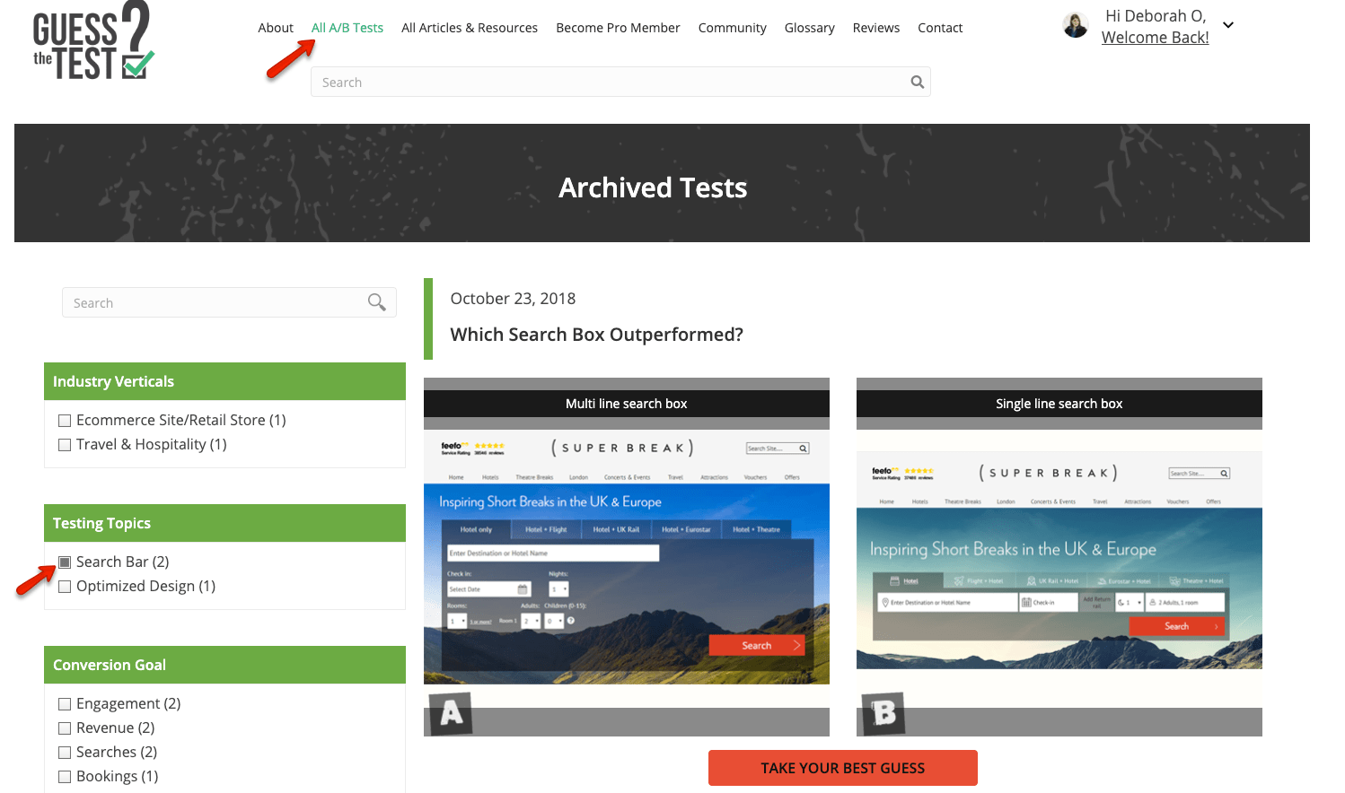
Task: Select the Multi line search box thumbnail
Action: [626, 557]
